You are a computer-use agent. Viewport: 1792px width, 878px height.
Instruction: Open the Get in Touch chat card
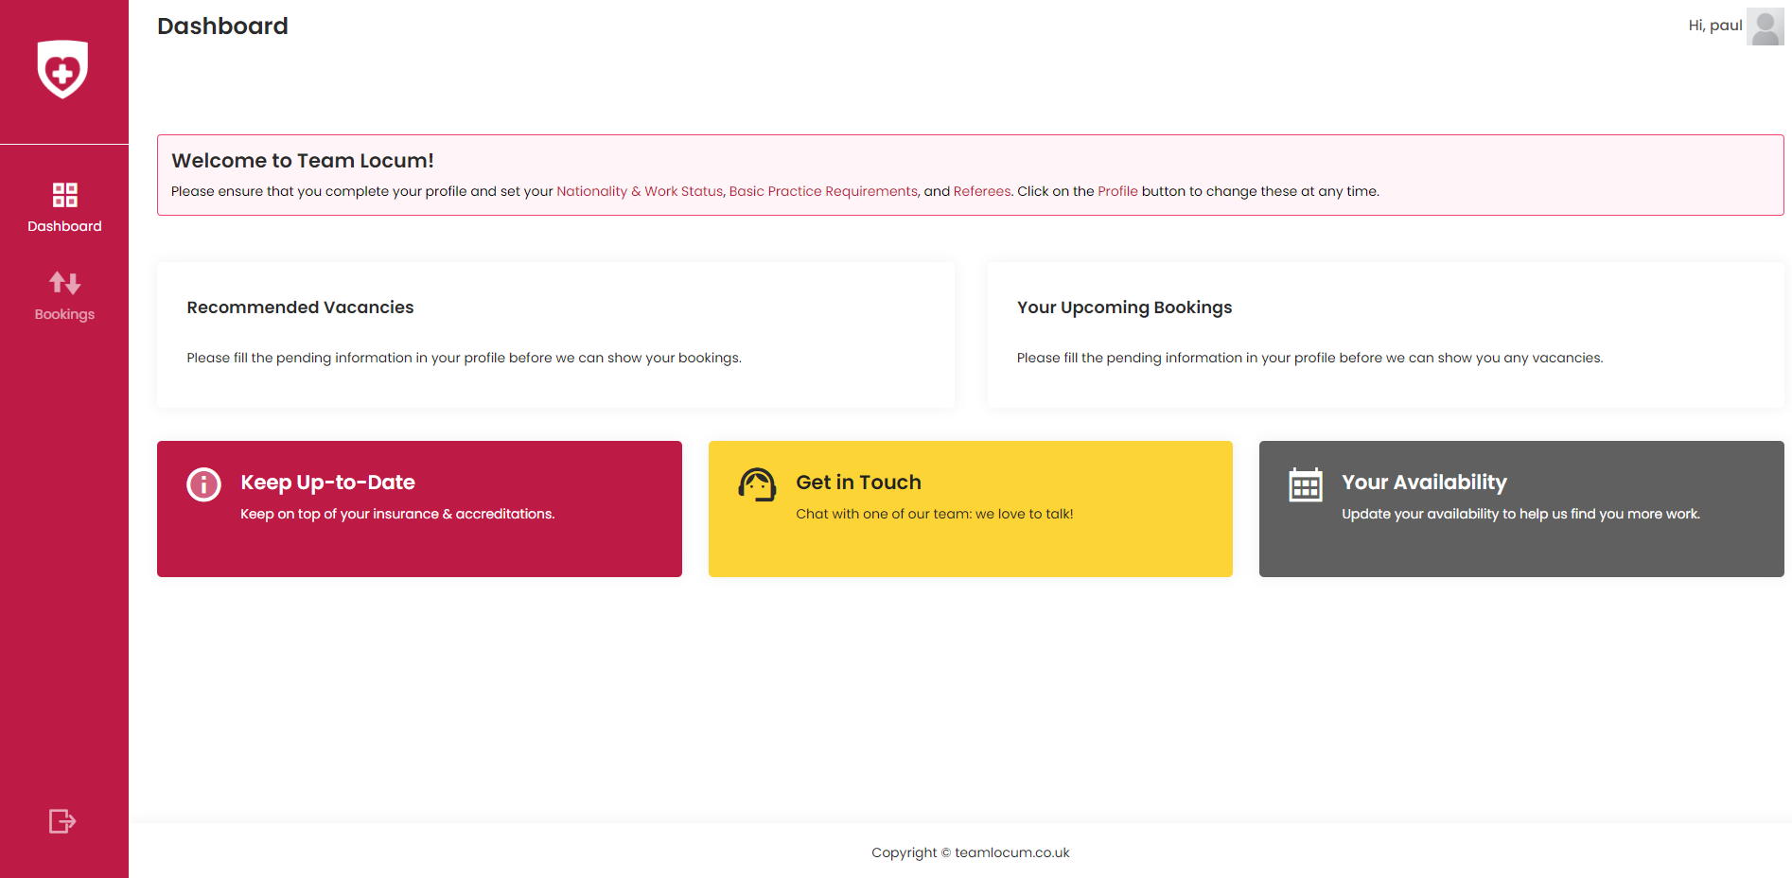[x=970, y=509]
